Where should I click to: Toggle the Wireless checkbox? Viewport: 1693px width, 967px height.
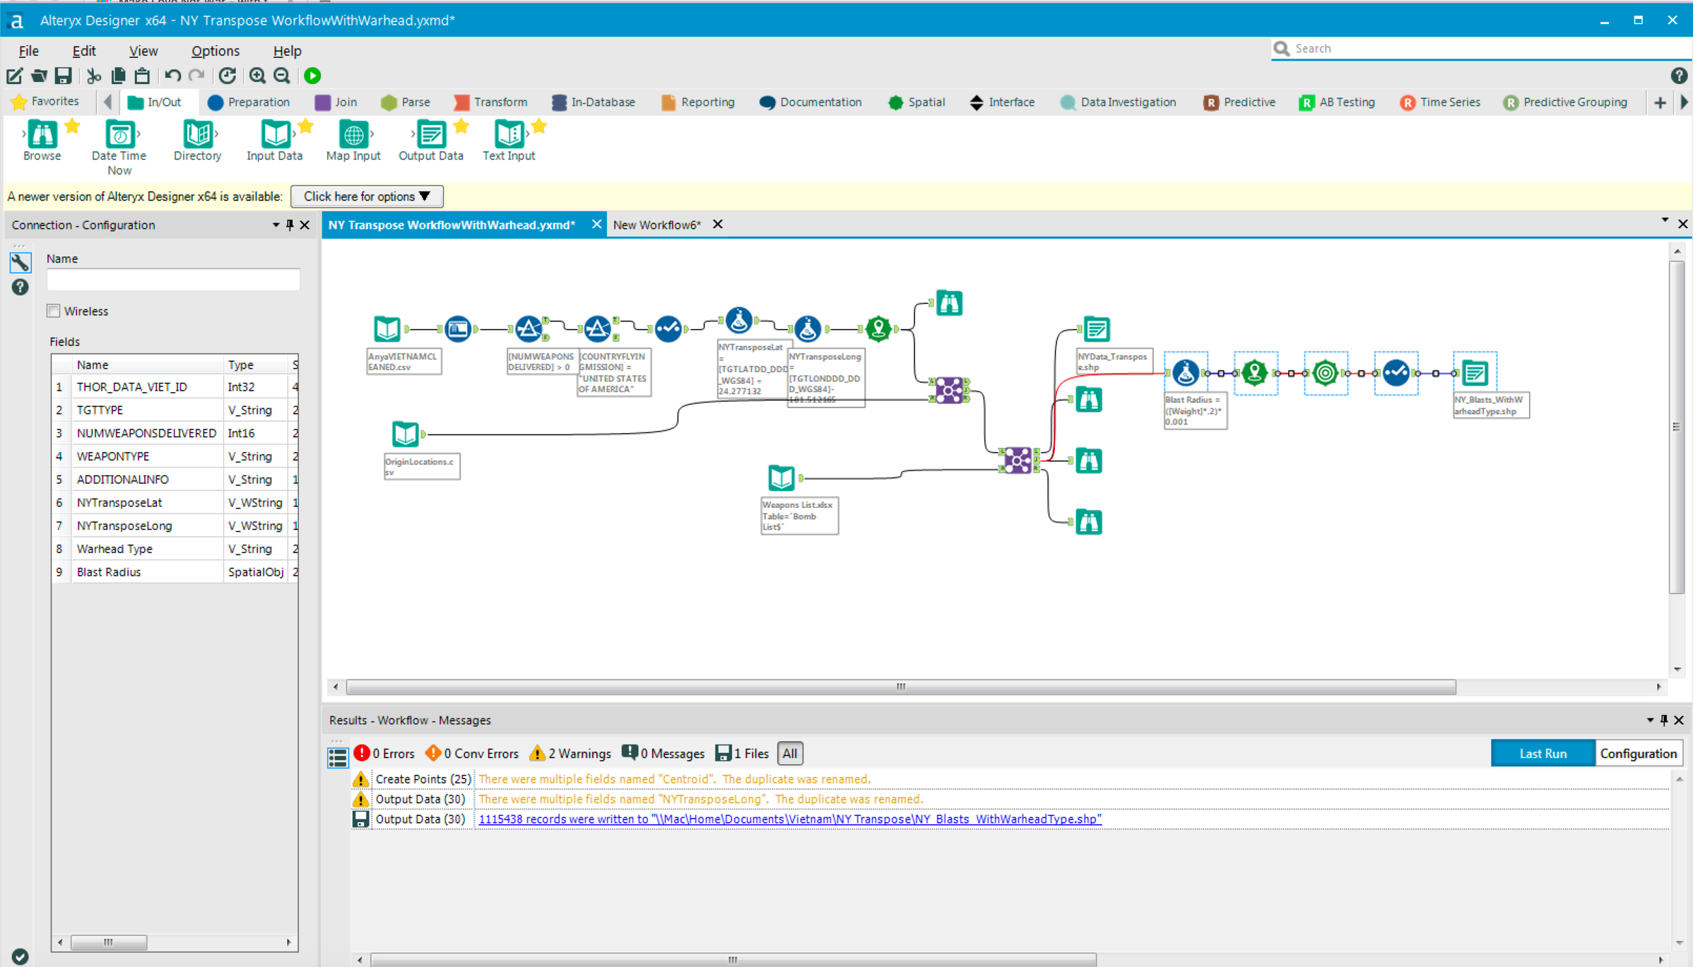pyautogui.click(x=54, y=311)
